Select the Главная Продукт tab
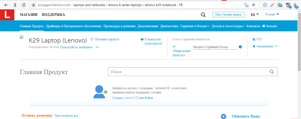 (x=32, y=26)
